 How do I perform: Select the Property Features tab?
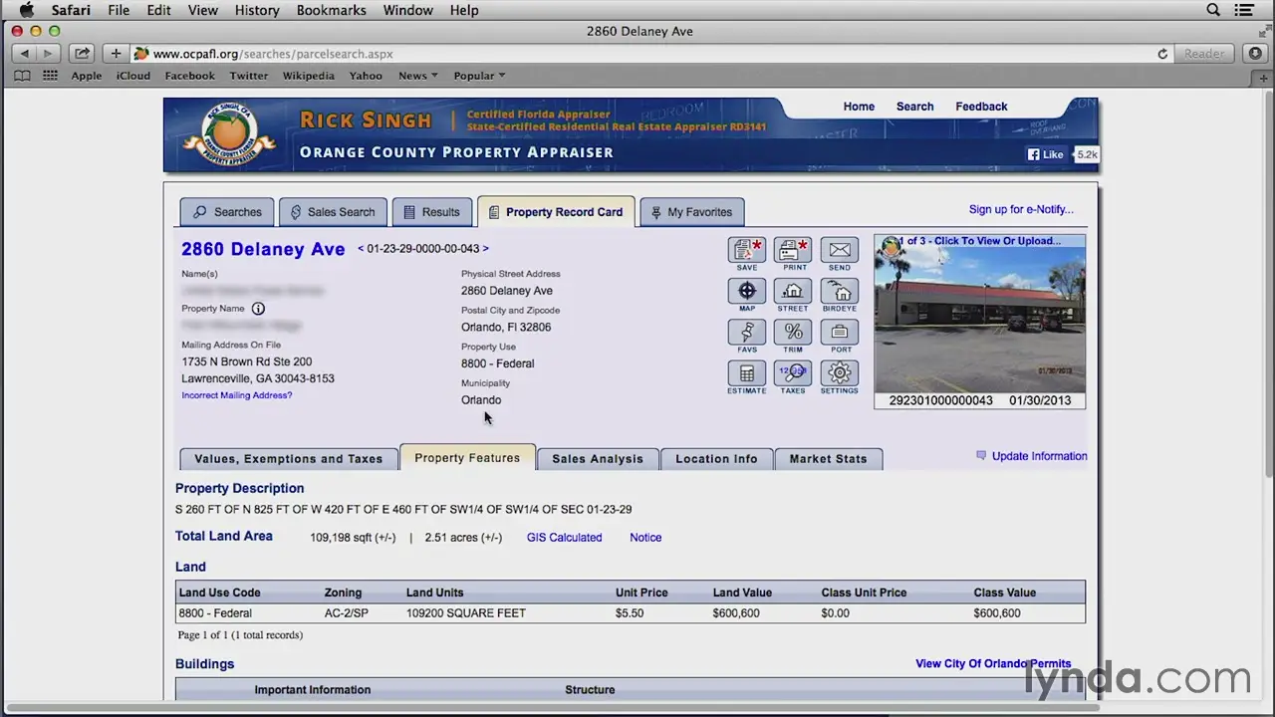[467, 458]
